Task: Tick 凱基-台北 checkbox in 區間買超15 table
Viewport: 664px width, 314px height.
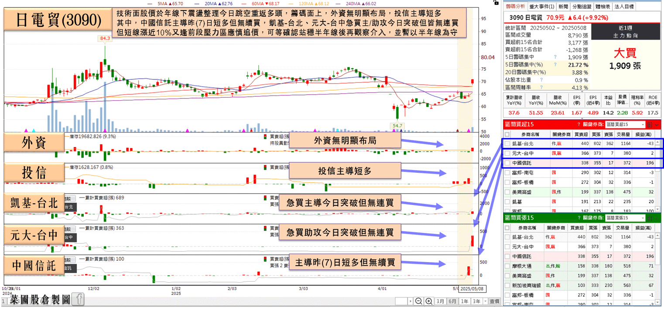Action: click(x=507, y=143)
